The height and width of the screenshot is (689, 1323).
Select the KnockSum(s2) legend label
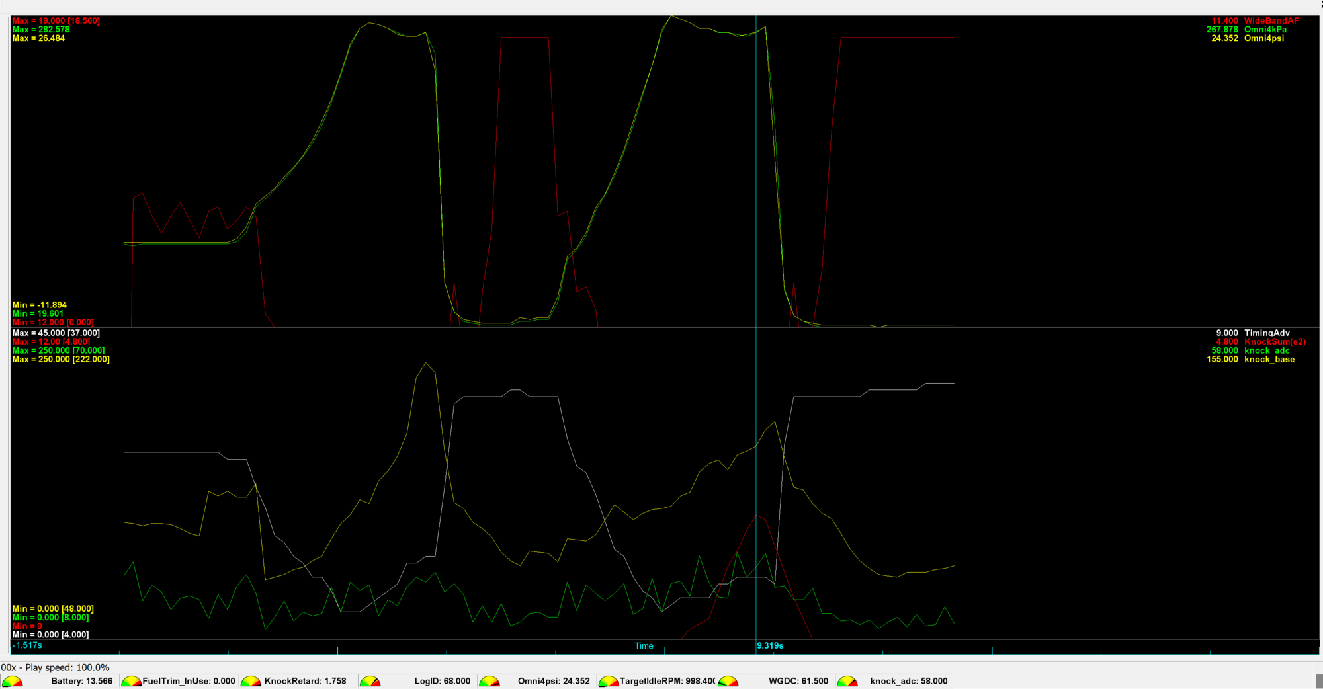(1275, 342)
